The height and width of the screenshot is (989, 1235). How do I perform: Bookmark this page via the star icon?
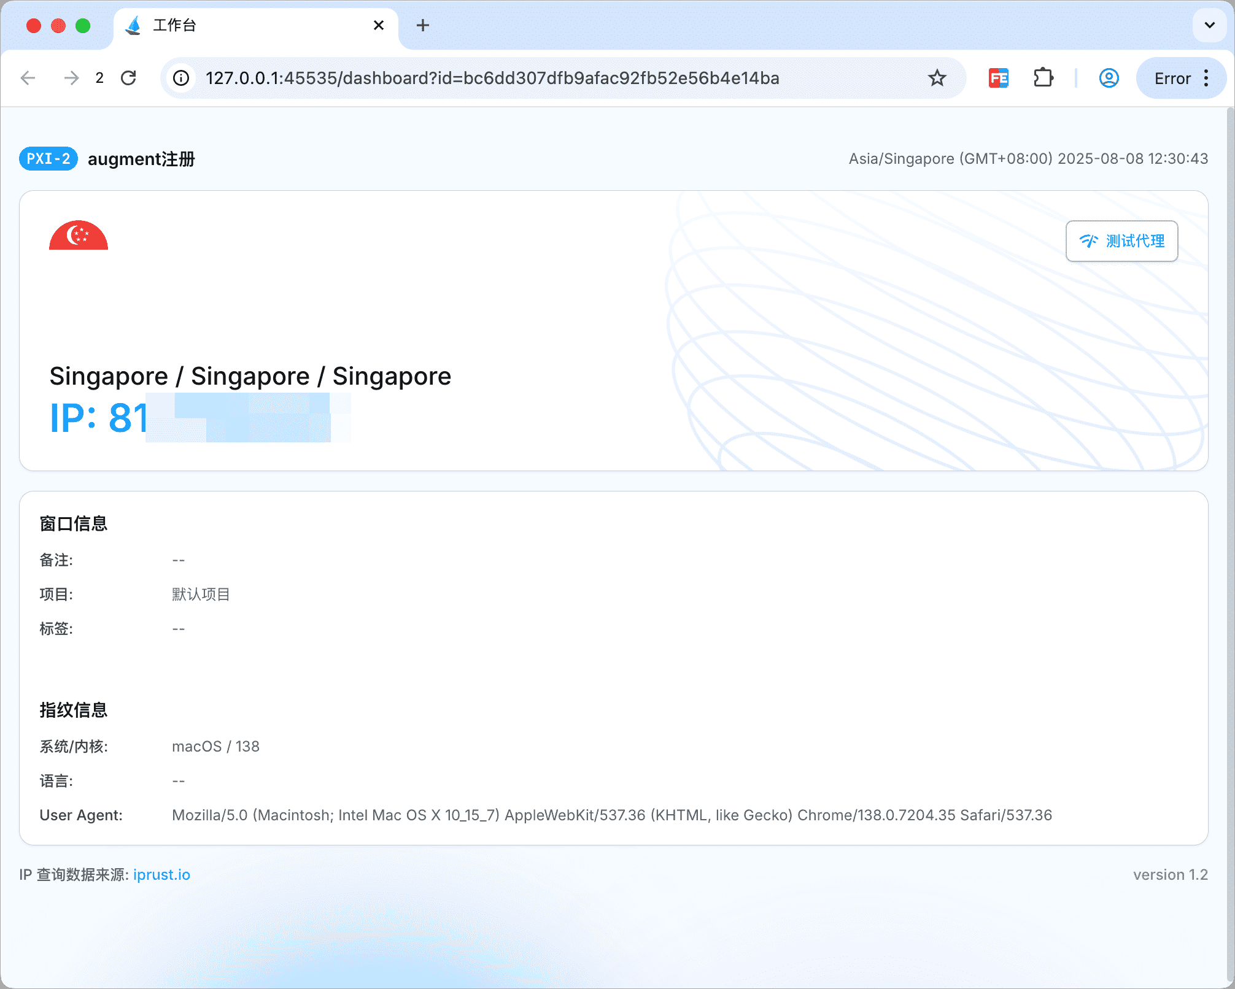coord(937,78)
